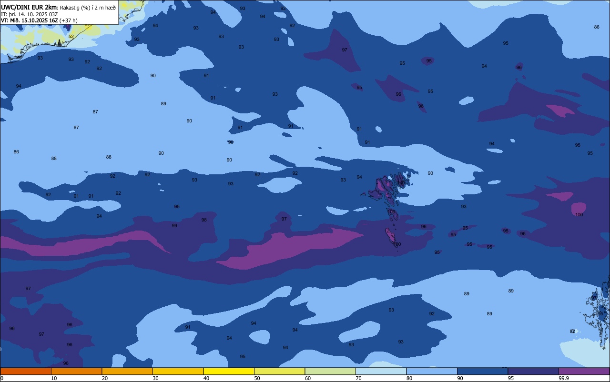610x382 pixels.
Task: Click the map title 'UWC/DINI EUR 2km'
Action: tap(29, 7)
